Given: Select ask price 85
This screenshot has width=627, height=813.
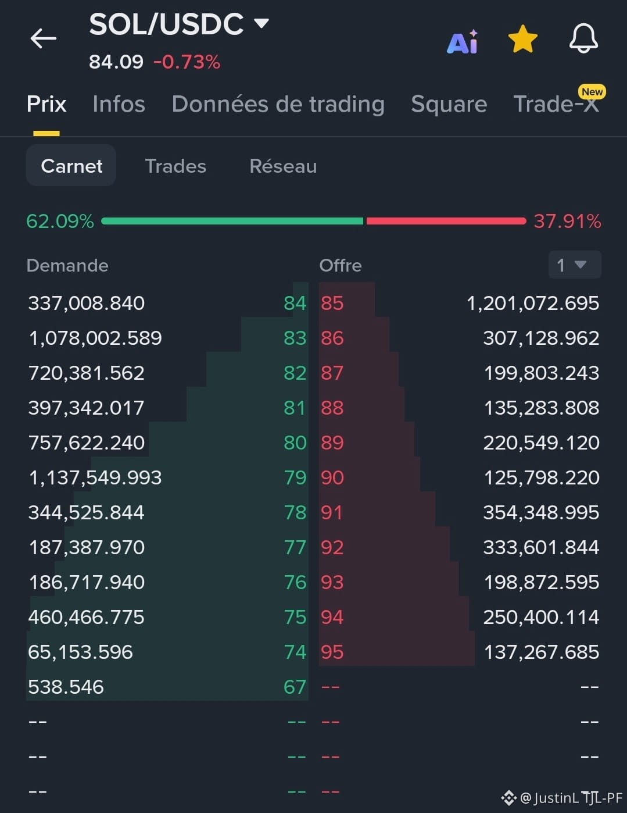Looking at the screenshot, I should point(332,303).
